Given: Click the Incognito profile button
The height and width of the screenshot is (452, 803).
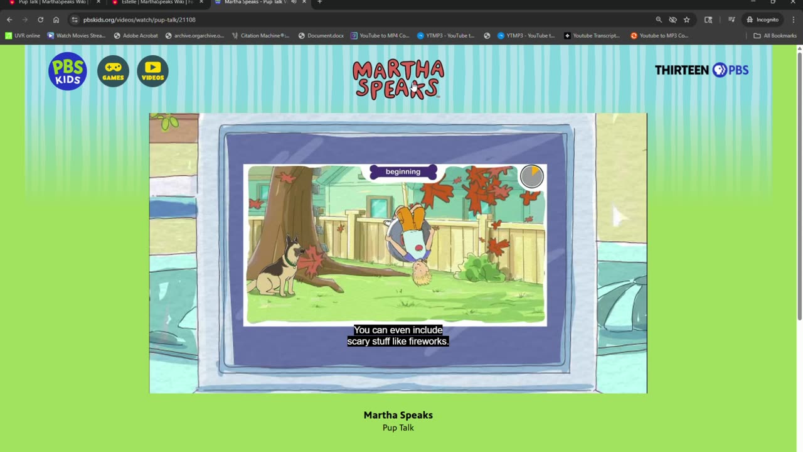Looking at the screenshot, I should coord(762,19).
